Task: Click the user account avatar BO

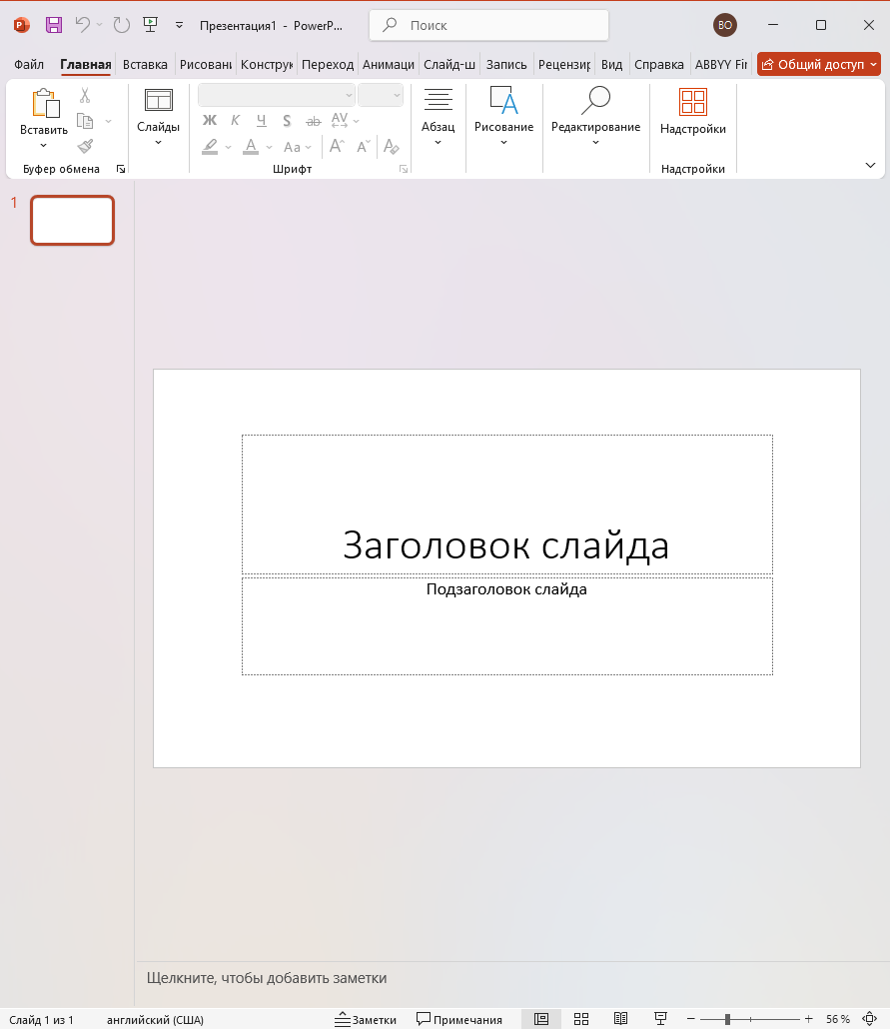Action: click(x=724, y=25)
